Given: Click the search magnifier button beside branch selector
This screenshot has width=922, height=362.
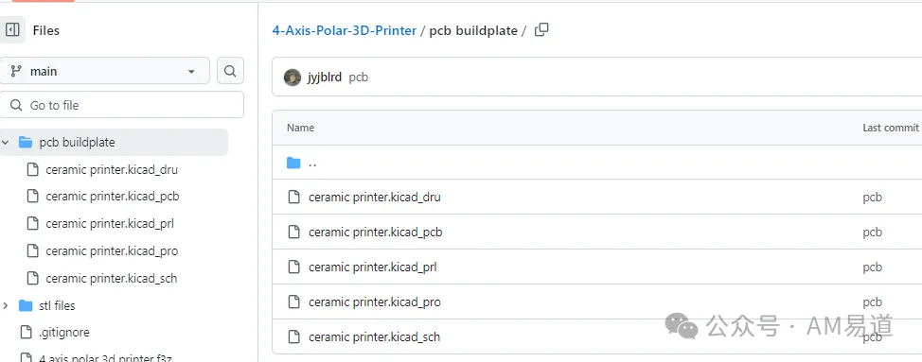Looking at the screenshot, I should (230, 71).
